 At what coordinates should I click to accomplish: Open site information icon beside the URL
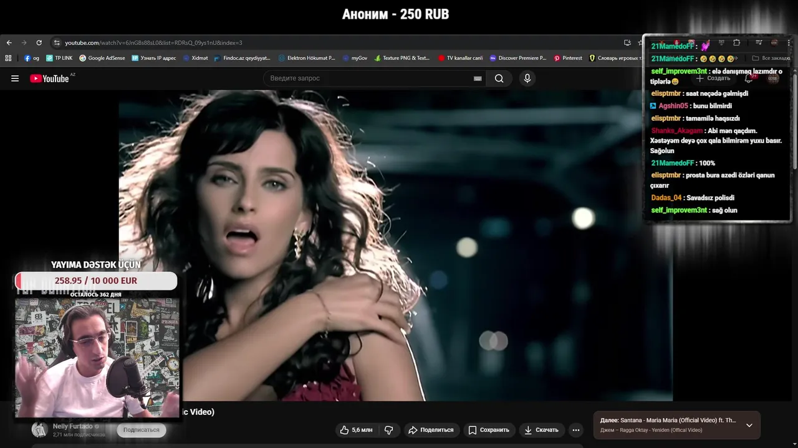57,43
